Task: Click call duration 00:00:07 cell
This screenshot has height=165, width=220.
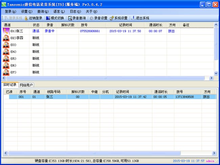Action: coord(155,31)
